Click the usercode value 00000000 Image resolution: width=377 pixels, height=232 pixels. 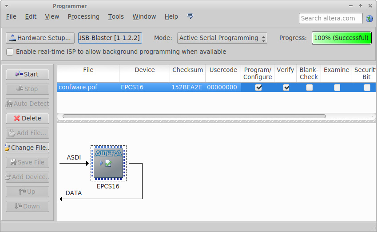(x=223, y=87)
